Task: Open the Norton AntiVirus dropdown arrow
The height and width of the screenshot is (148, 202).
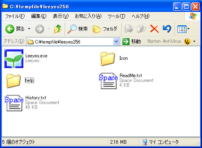Action: [x=194, y=42]
